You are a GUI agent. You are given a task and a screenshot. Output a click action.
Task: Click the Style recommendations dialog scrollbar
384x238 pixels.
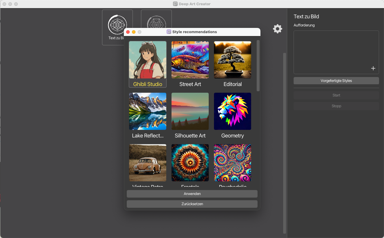click(x=258, y=66)
